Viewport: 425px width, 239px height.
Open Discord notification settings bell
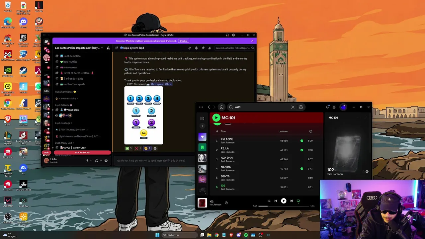196,48
